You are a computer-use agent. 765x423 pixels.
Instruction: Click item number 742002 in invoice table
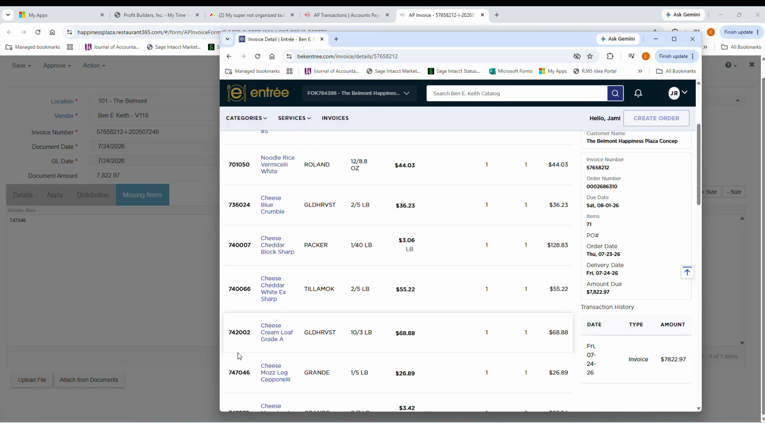point(239,332)
